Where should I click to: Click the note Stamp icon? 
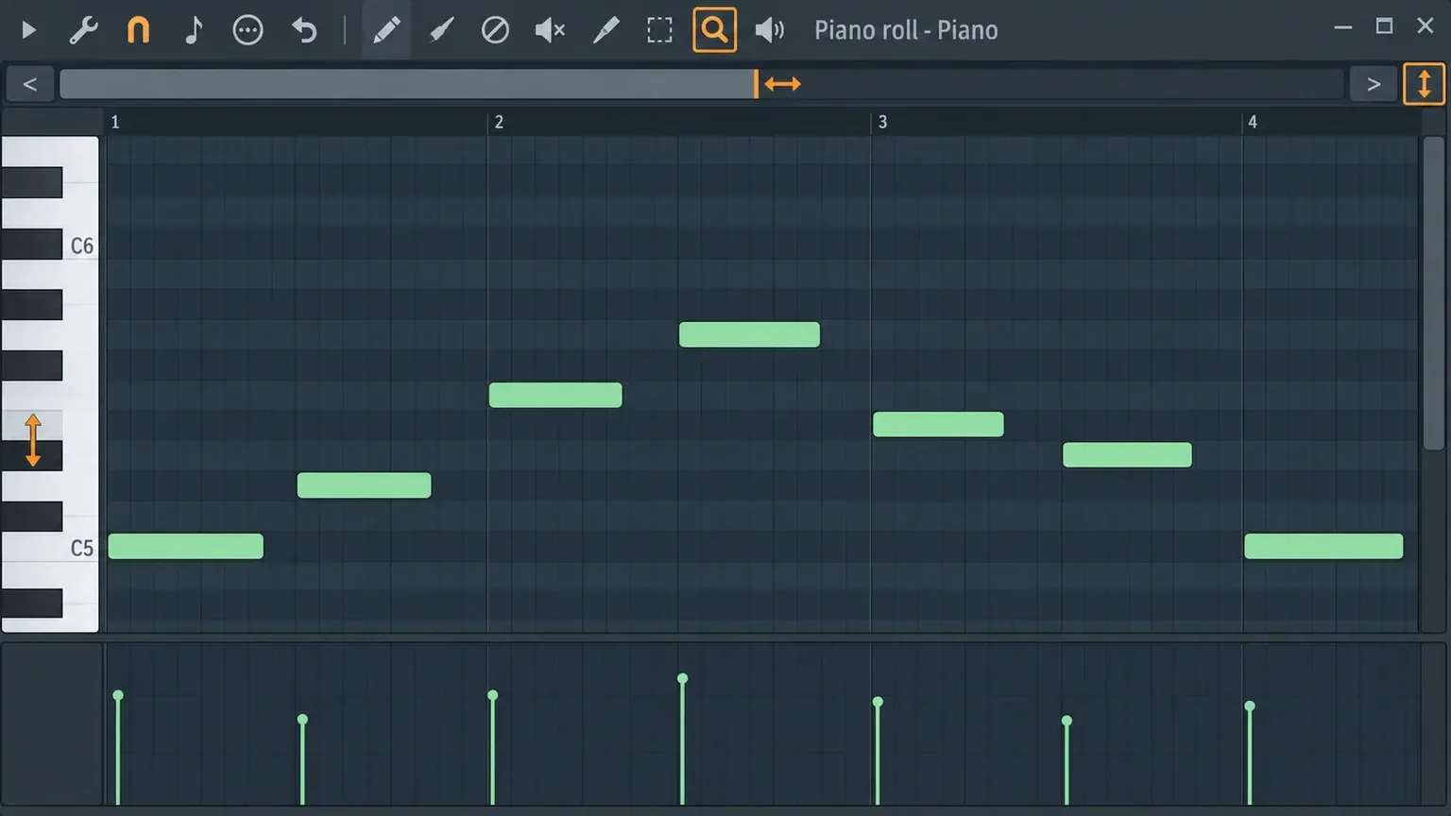193,30
